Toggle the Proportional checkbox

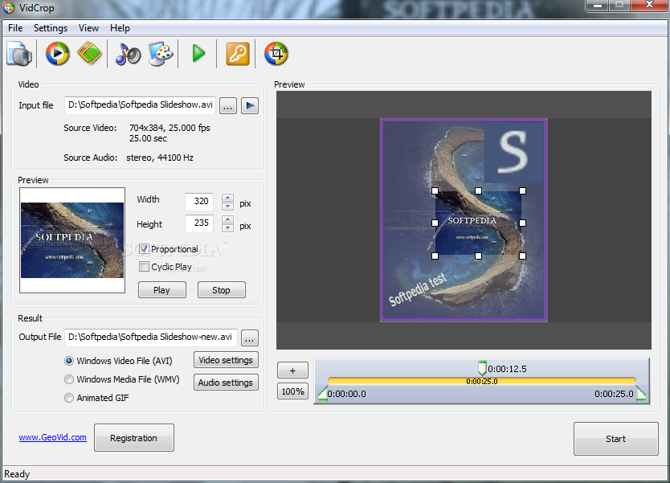(x=144, y=249)
